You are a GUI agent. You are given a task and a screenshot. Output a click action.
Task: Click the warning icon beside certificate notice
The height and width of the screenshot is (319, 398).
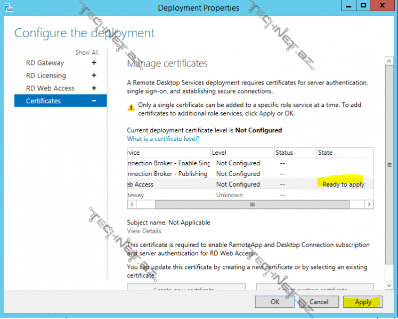131,107
